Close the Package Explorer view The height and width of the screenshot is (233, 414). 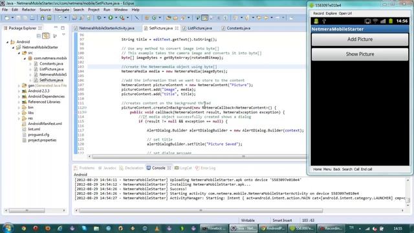[x=40, y=28]
